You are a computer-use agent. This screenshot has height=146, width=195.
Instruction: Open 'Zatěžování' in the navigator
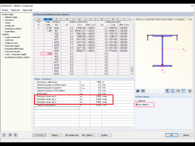[10, 26]
